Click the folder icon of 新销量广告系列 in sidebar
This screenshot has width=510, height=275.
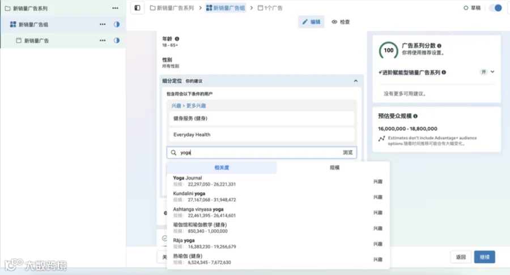[7, 8]
